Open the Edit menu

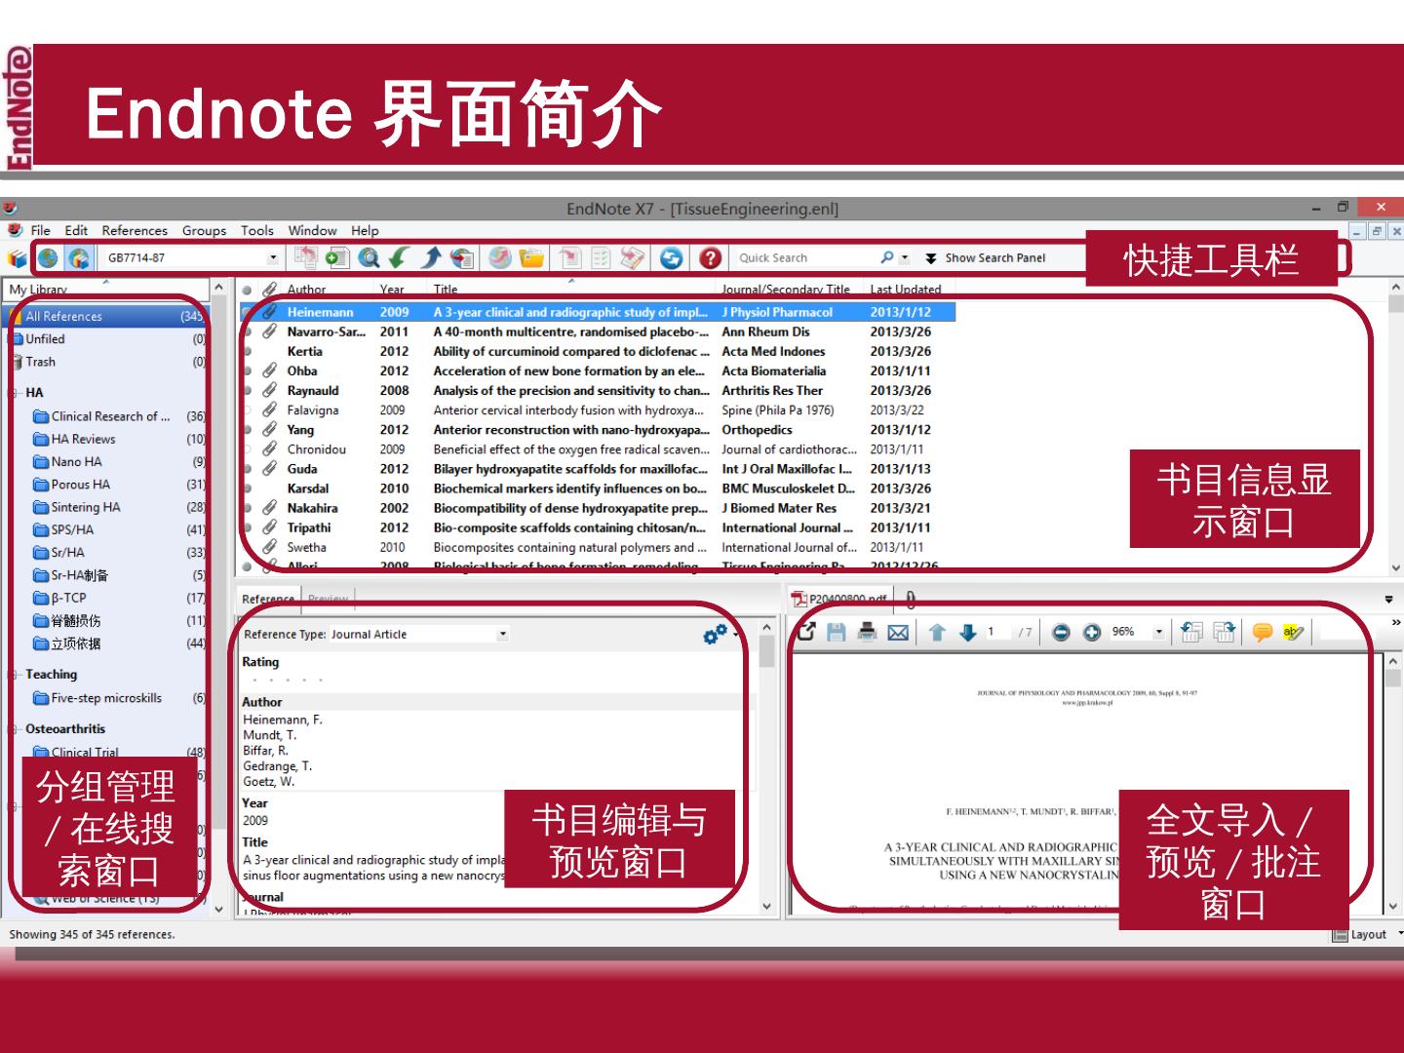tap(76, 230)
